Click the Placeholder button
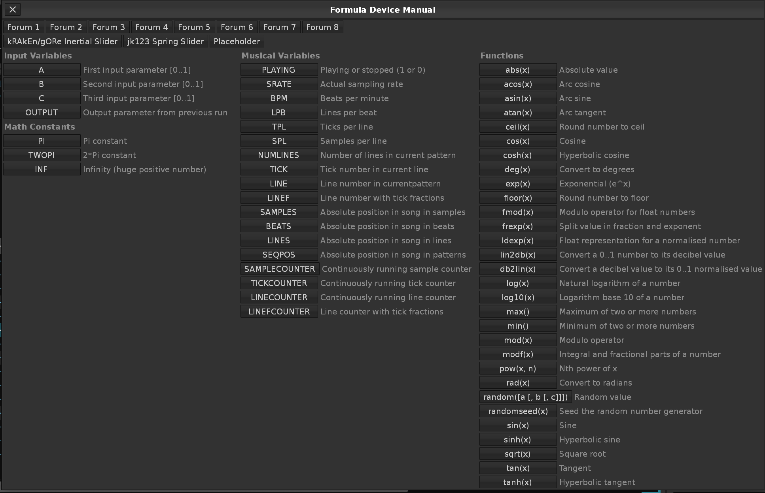This screenshot has height=493, width=765. click(237, 41)
